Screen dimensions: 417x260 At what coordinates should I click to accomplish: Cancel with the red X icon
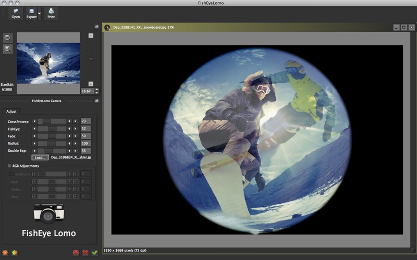coord(85,253)
